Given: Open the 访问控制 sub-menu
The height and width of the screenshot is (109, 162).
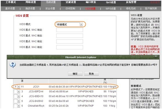Looking at the screenshot, I should pos(70,9).
